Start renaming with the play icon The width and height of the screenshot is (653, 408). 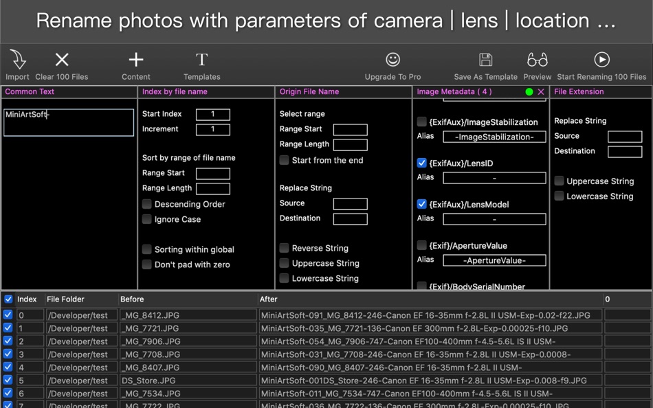(x=601, y=60)
